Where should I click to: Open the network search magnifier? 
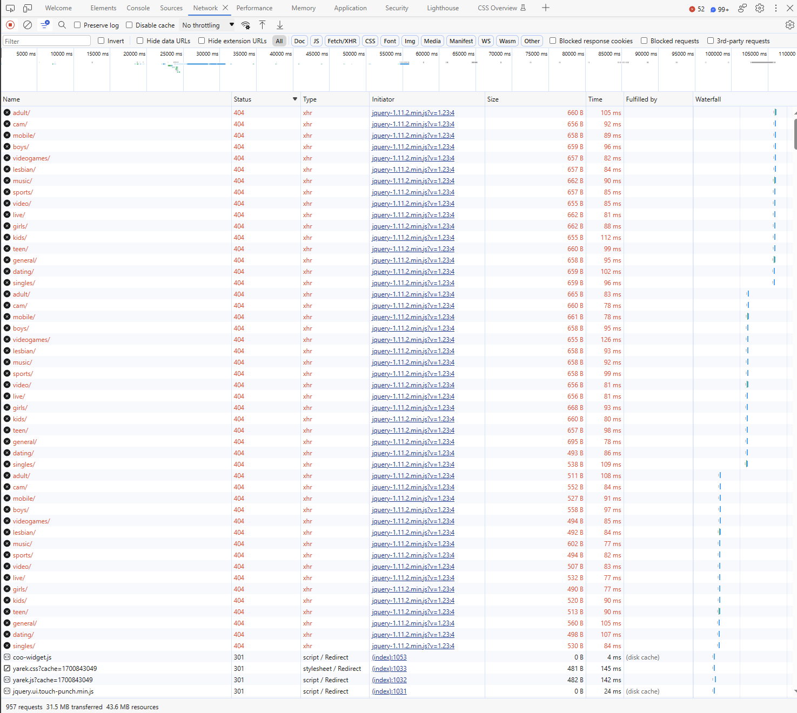tap(62, 25)
